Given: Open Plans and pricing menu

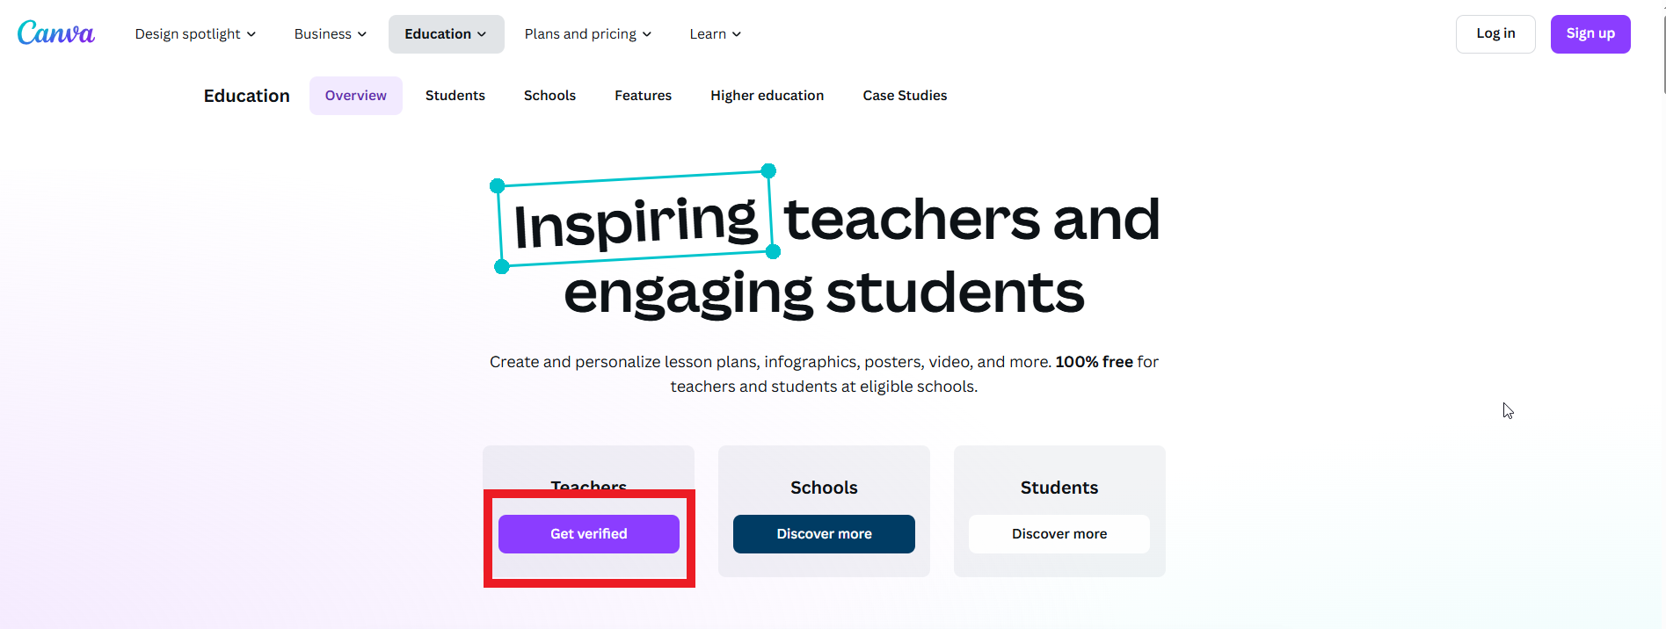Looking at the screenshot, I should pos(588,34).
